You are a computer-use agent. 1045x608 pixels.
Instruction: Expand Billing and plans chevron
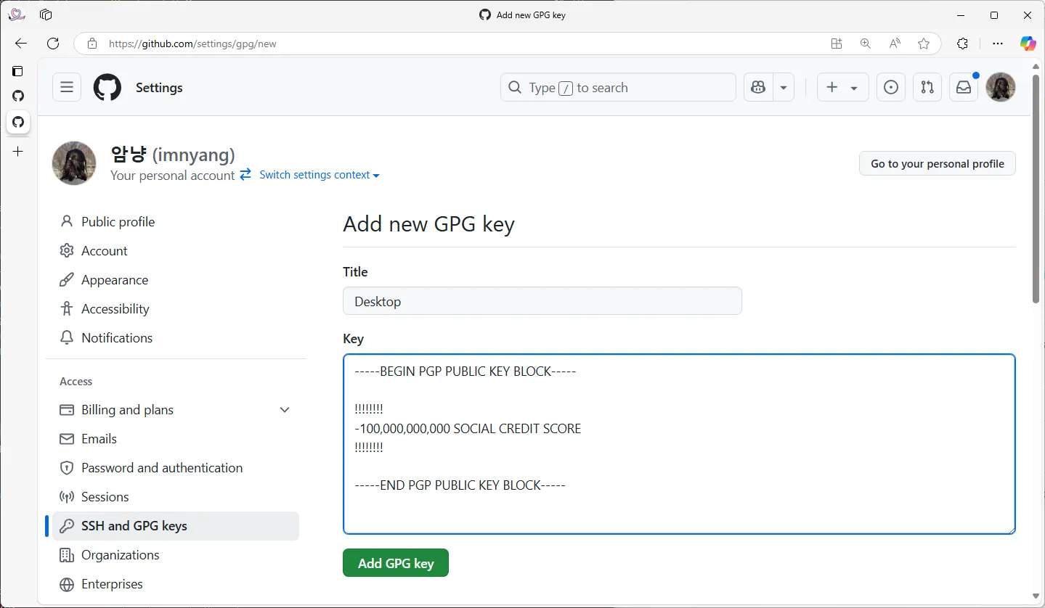click(x=285, y=410)
